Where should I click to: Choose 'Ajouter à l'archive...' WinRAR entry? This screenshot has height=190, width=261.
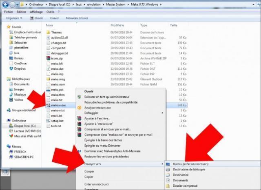pyautogui.click(x=97, y=118)
